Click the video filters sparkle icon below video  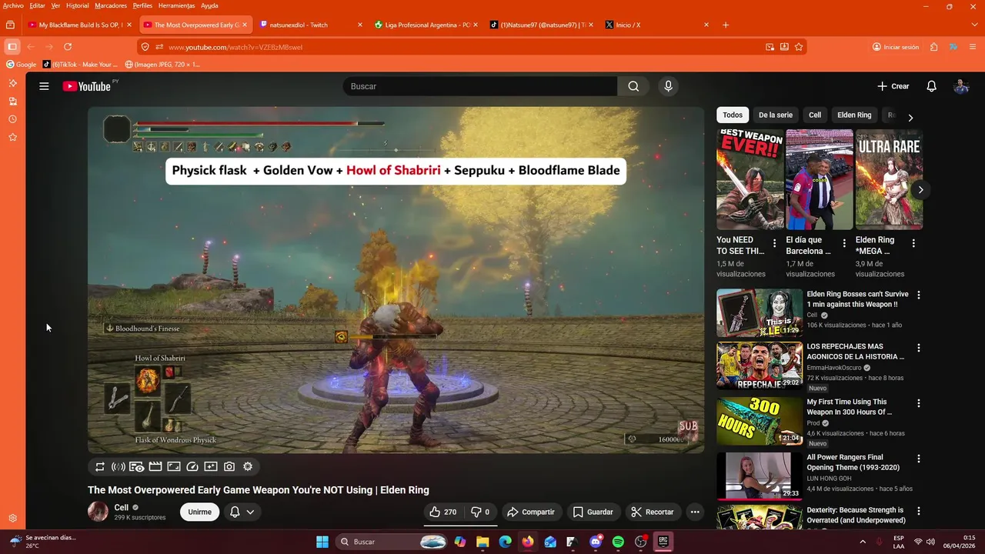point(211,466)
